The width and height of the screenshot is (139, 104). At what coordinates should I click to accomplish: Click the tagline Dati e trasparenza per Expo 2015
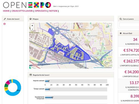(66, 6)
